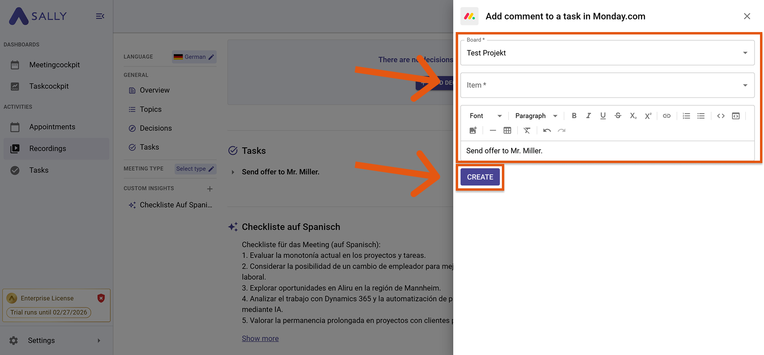Toggle bold formatting in comment editor
Screen dimensions: 764x355
click(574, 116)
